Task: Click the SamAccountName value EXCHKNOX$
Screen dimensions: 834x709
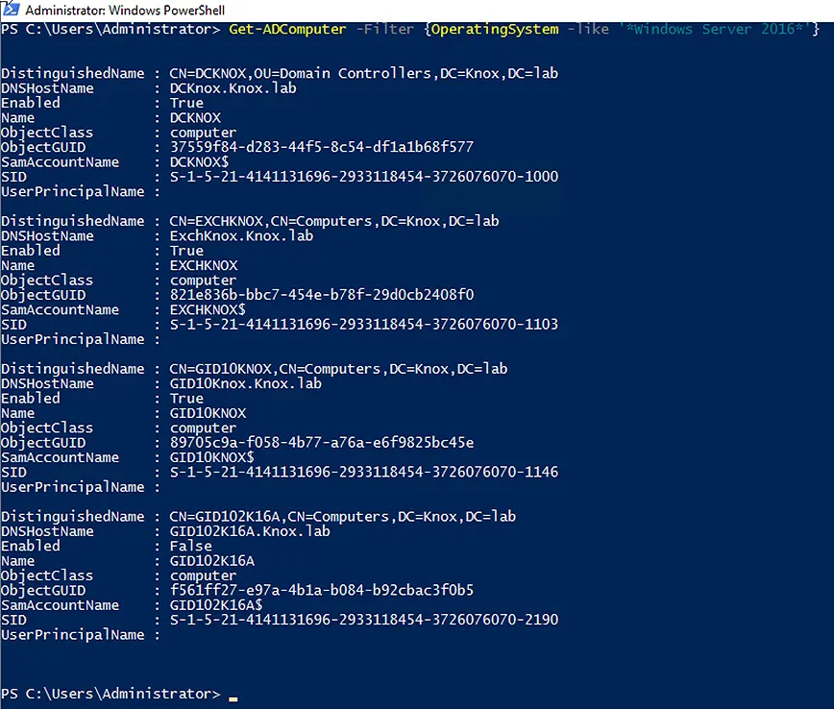Action: click(208, 310)
